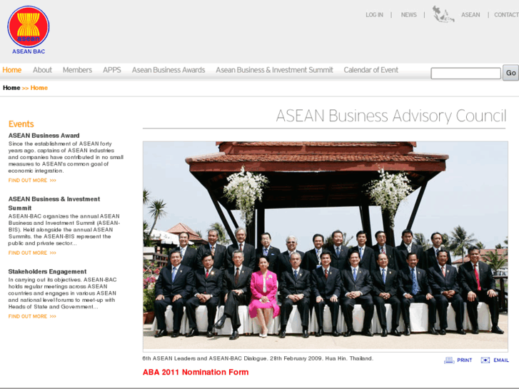Open the ABA 2011 Nomination Form

196,372
